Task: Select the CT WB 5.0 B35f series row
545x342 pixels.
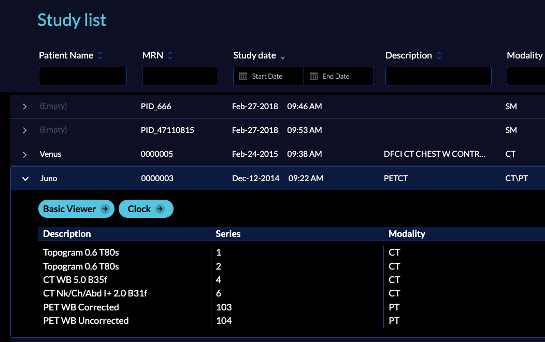Action: tap(292, 280)
